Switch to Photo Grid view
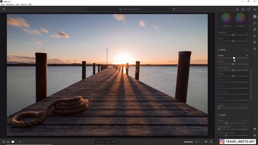The image size is (258, 145). (x=4, y=142)
